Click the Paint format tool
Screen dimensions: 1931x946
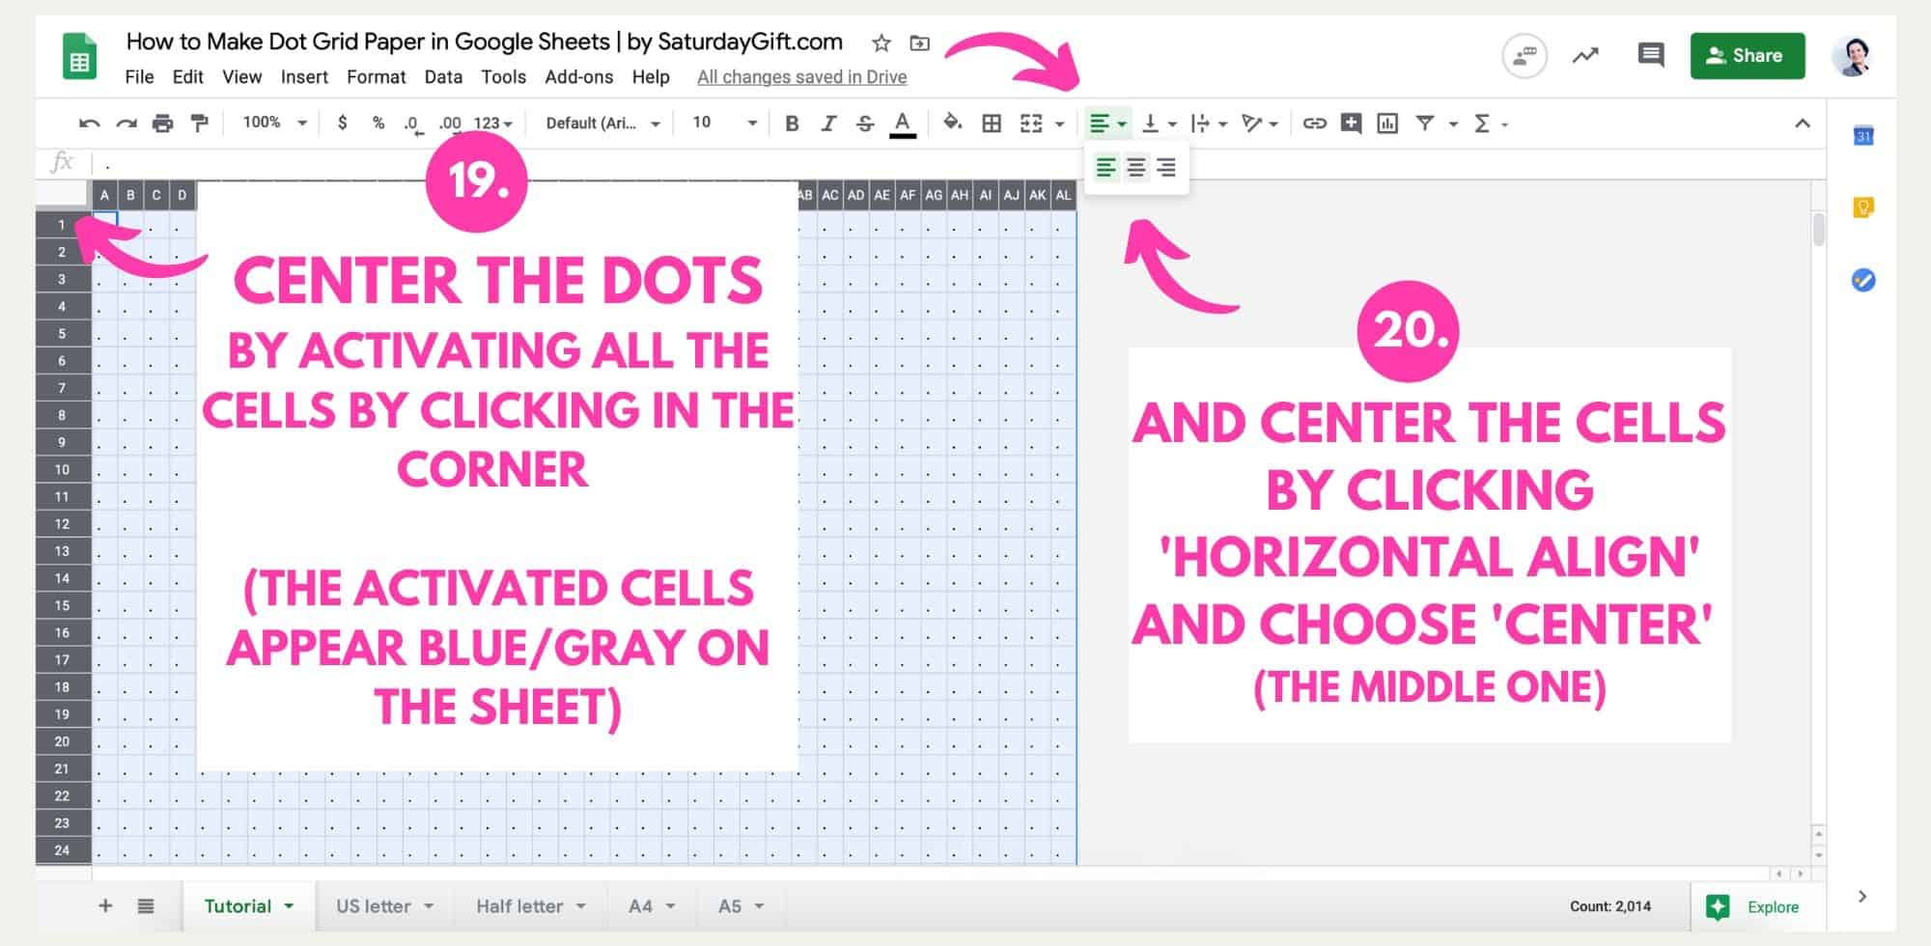coord(199,124)
